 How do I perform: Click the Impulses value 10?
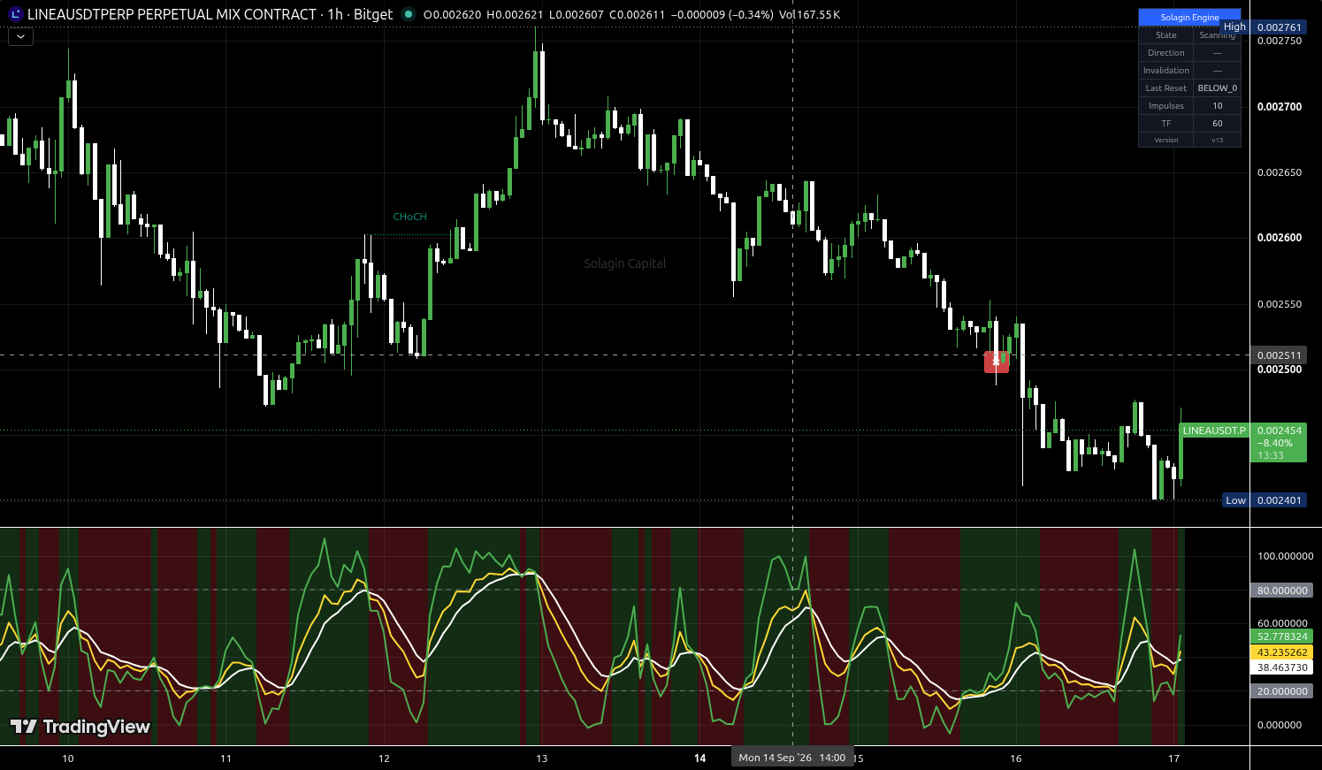coord(1218,106)
